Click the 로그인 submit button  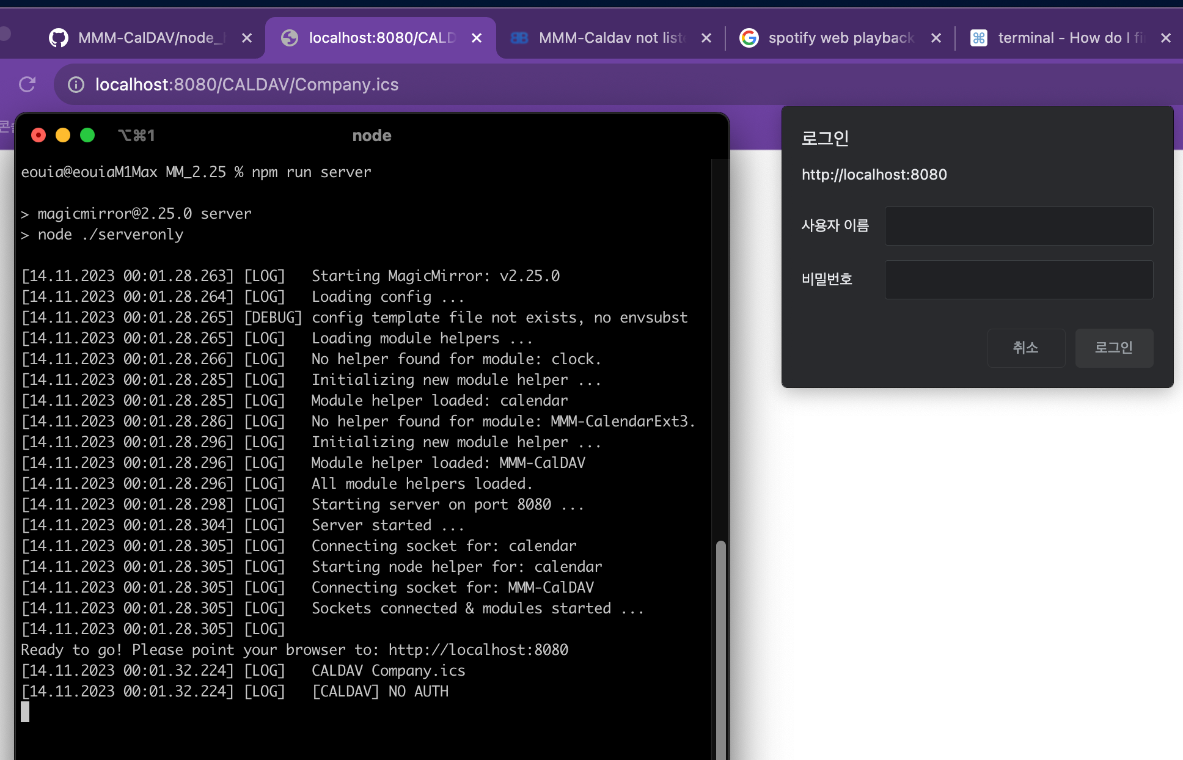click(1114, 348)
